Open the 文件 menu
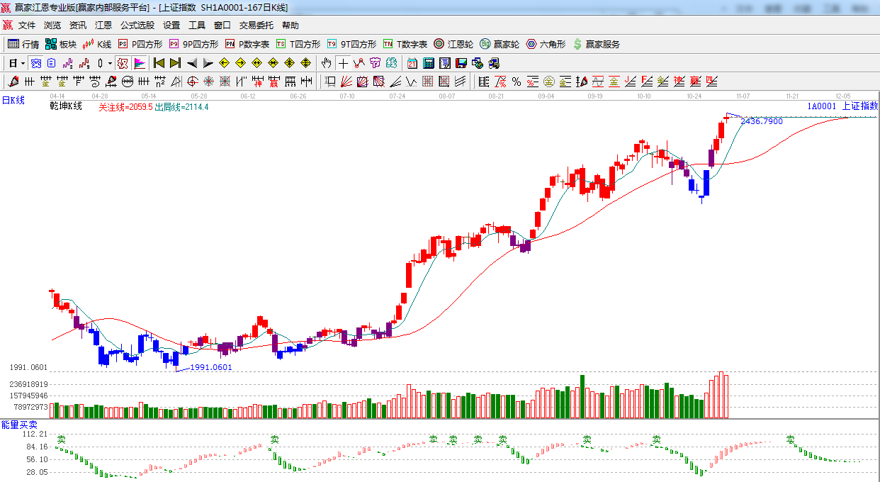The height and width of the screenshot is (482, 880). coord(27,26)
